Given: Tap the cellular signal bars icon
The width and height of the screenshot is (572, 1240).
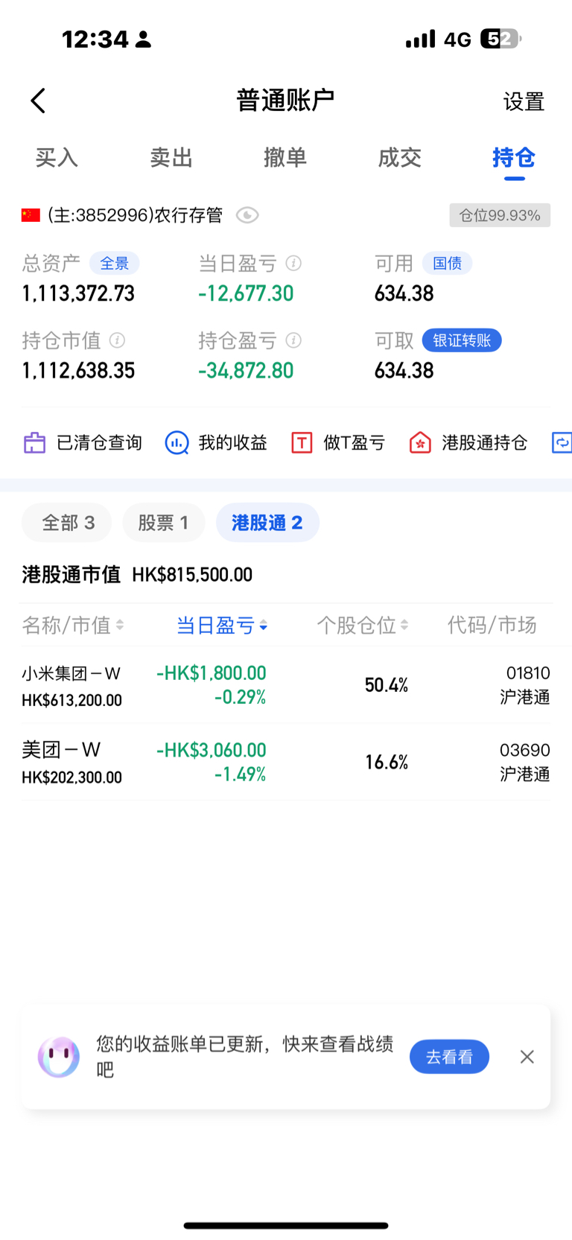Looking at the screenshot, I should (x=420, y=39).
